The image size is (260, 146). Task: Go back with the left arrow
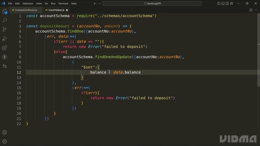[95, 4]
